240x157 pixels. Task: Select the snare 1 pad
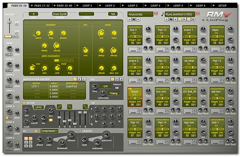pos(190,35)
